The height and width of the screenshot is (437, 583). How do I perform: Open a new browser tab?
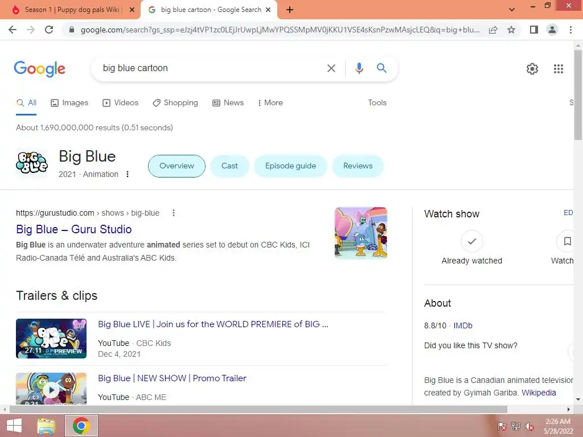290,10
